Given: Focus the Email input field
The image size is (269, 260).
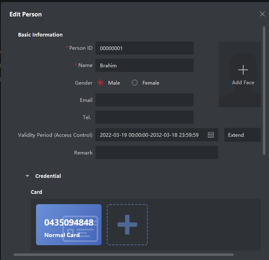Looking at the screenshot, I should tap(144, 100).
